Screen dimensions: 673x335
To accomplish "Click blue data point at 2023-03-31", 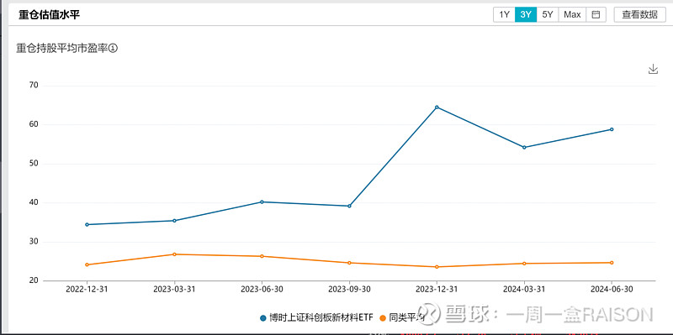I will click(x=174, y=221).
